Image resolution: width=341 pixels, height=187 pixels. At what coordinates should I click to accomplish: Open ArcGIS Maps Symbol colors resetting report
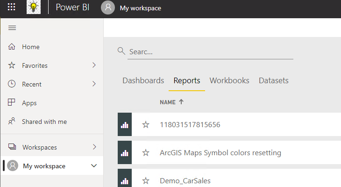pos(220,153)
